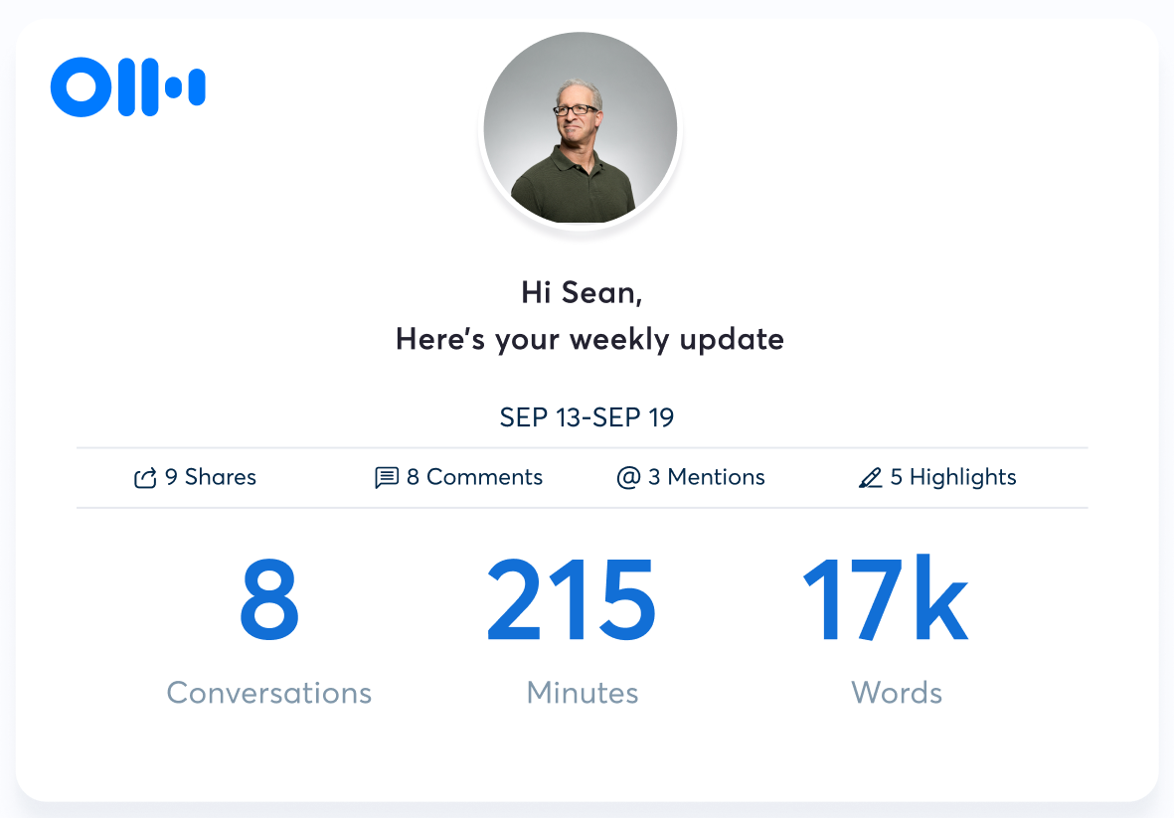The image size is (1174, 818).
Task: Click the large number 8 stat
Action: [x=268, y=601]
